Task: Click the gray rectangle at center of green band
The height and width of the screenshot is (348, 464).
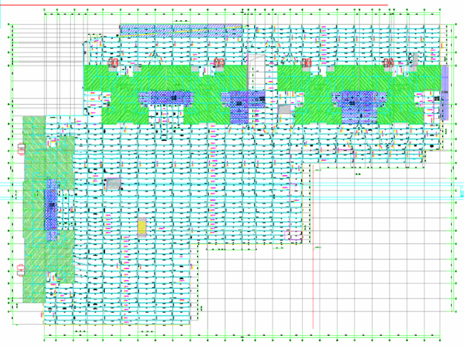Action: point(284,109)
